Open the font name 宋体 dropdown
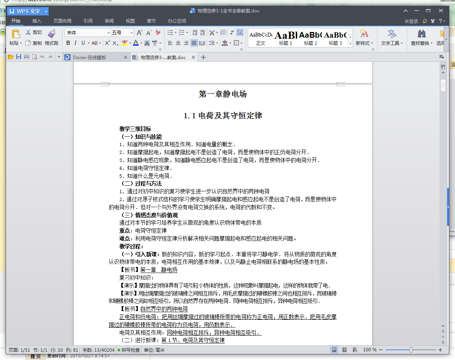 coord(109,33)
